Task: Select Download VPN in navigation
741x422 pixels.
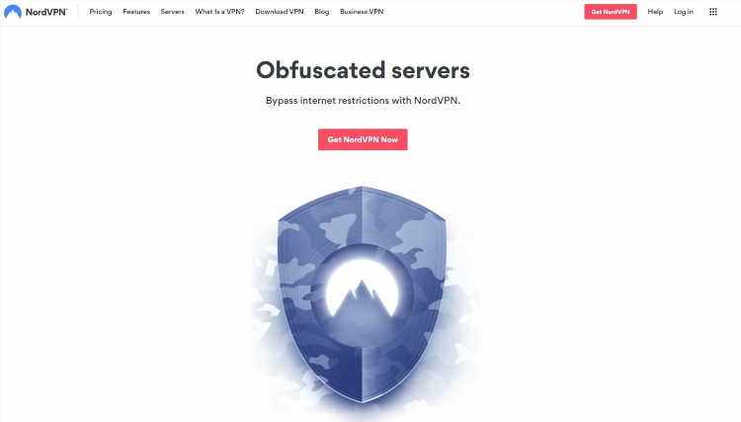Action: (x=280, y=12)
